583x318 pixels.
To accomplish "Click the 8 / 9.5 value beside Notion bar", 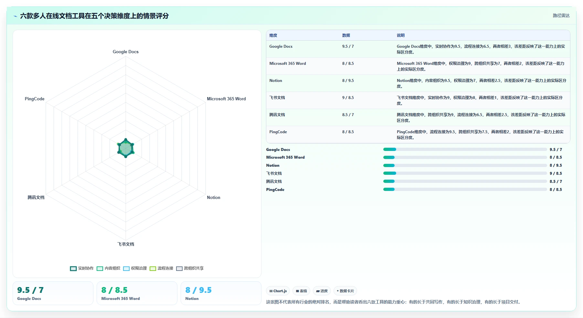I will pyautogui.click(x=556, y=165).
